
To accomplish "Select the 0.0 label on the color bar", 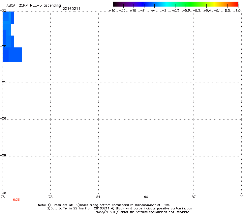I will (228, 11).
